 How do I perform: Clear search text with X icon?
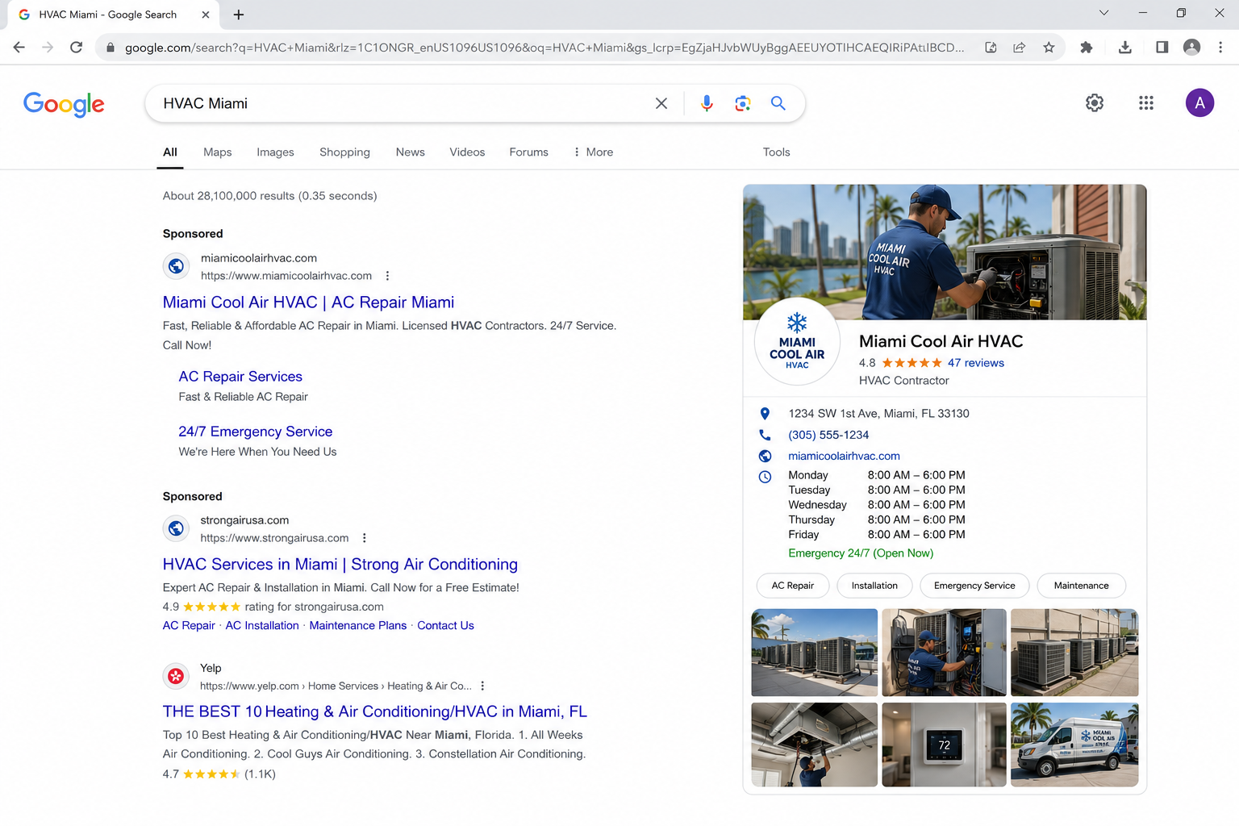661,103
